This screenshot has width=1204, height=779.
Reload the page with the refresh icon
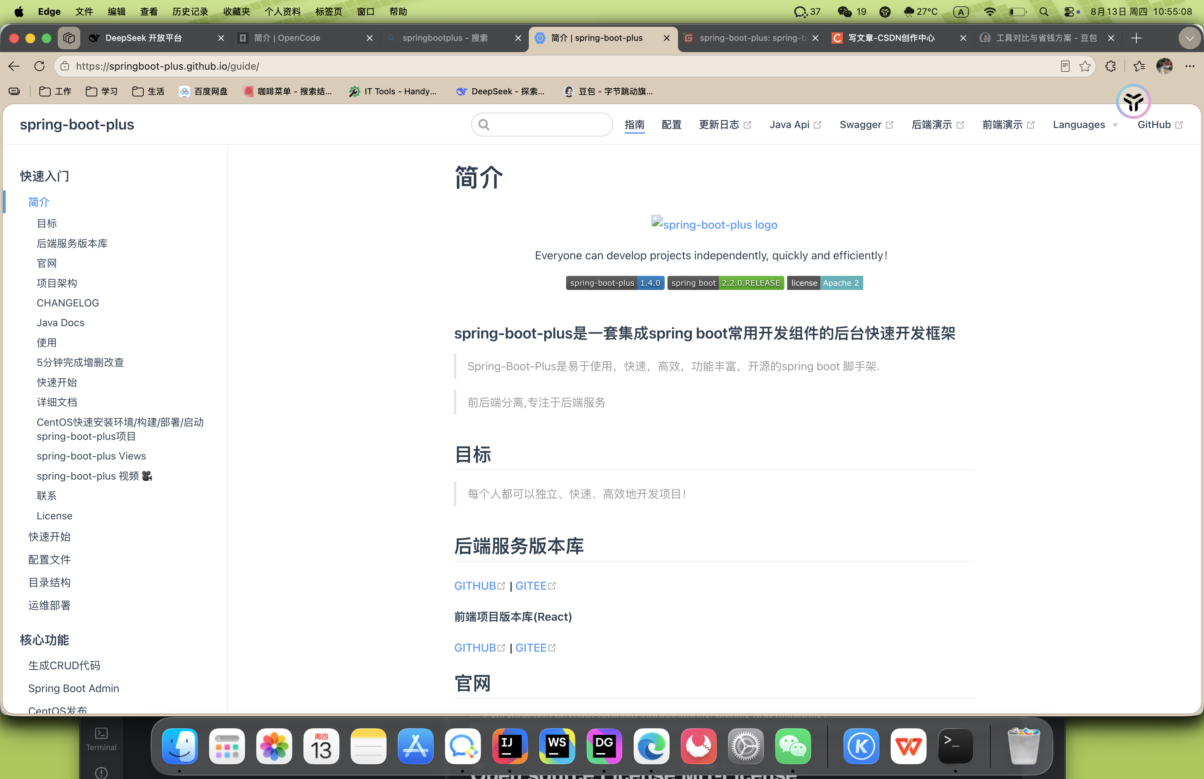[39, 66]
